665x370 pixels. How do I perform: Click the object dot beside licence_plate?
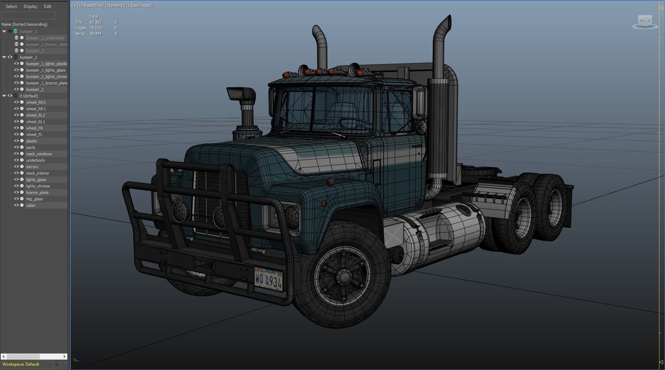click(x=22, y=193)
